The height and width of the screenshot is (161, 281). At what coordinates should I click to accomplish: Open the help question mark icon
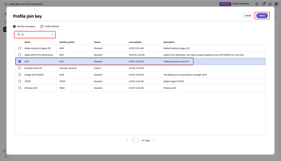pyautogui.click(x=257, y=4)
